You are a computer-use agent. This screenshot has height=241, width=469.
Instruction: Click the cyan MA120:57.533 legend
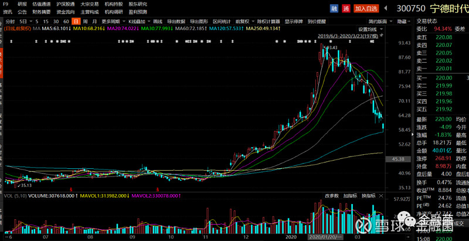coord(227,29)
